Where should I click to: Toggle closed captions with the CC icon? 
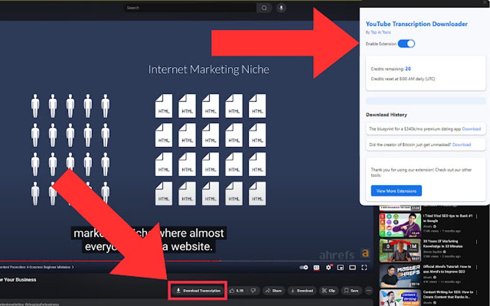pos(315,268)
